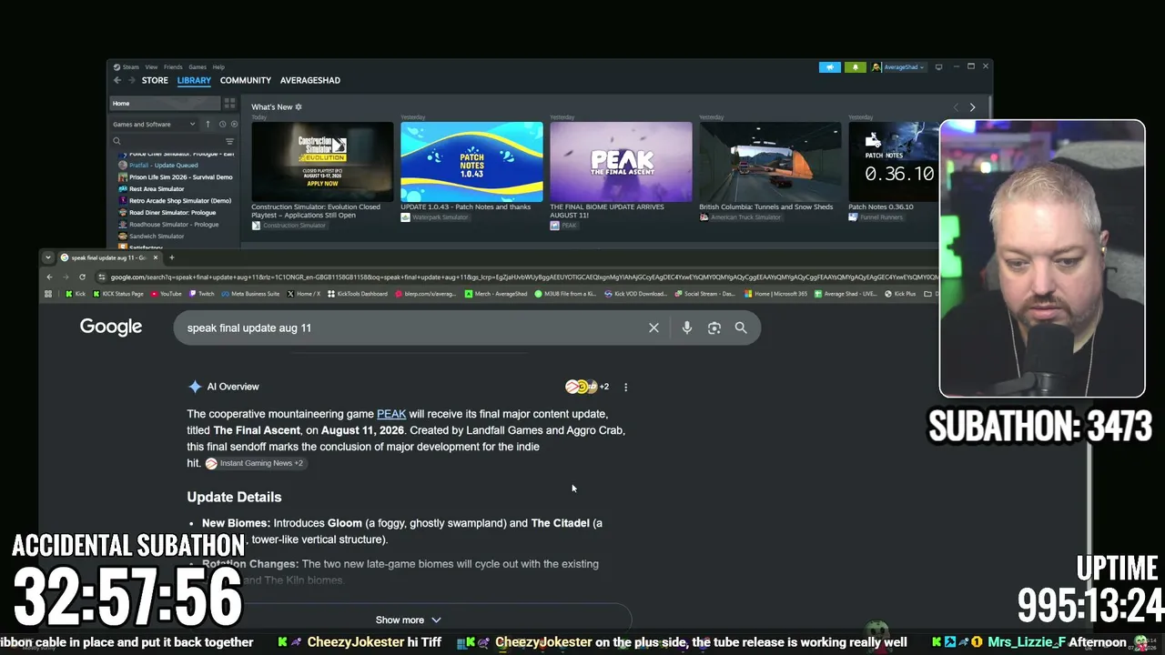The width and height of the screenshot is (1165, 655).
Task: Show previous What's New items in Steam
Action: point(956,107)
